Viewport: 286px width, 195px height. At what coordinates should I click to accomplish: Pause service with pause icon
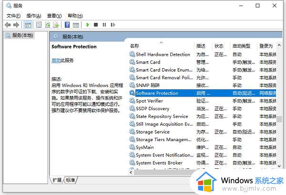[104, 25]
